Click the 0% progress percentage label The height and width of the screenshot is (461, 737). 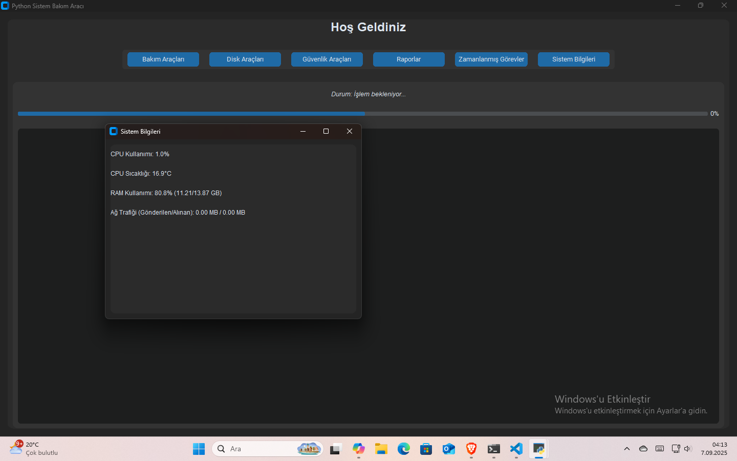(714, 114)
